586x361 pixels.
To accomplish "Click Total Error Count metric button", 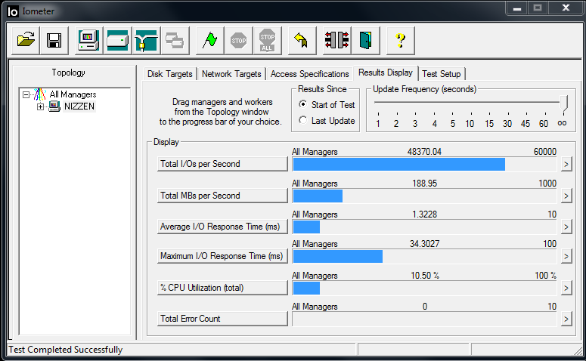I will click(222, 319).
